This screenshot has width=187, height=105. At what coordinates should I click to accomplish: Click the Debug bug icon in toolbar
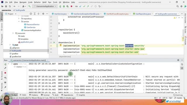pos(64,6)
